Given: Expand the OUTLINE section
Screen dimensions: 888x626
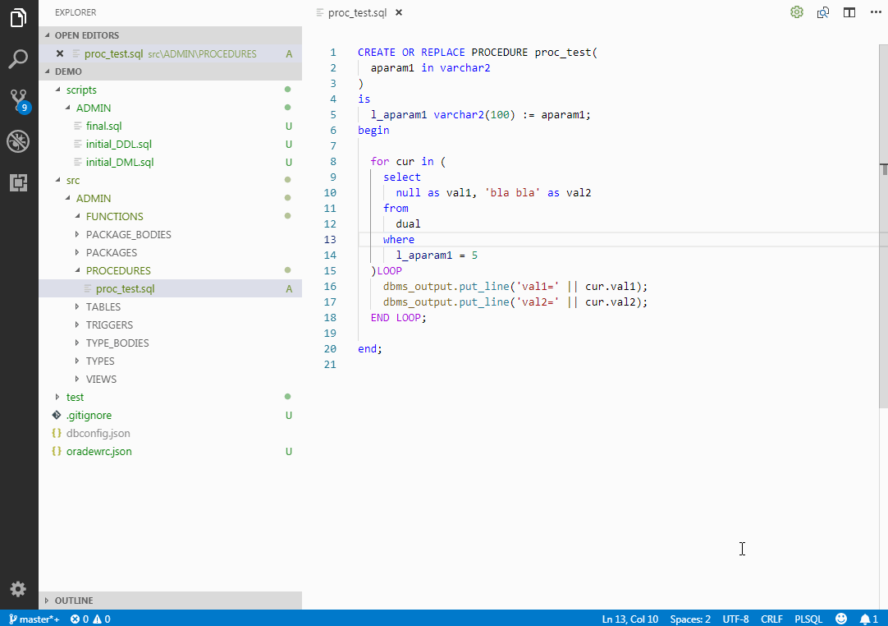Looking at the screenshot, I should (170, 601).
